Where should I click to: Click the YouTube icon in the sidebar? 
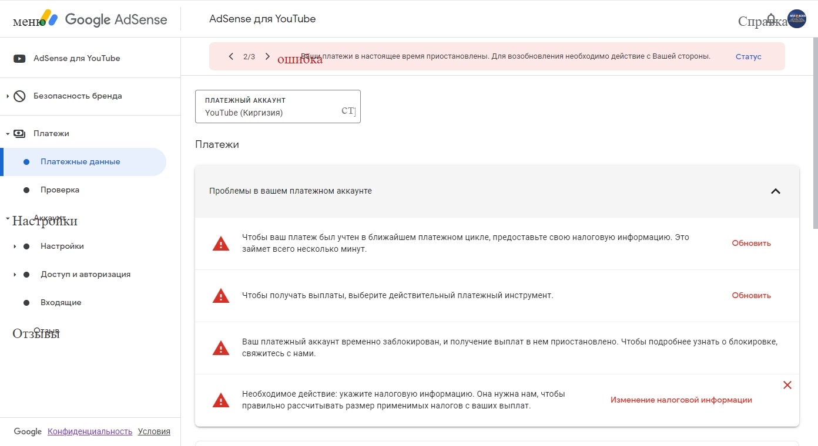pyautogui.click(x=19, y=59)
